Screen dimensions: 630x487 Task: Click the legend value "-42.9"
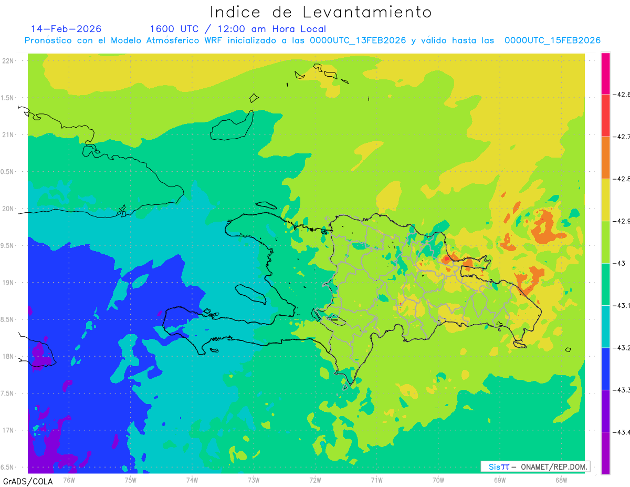click(623, 221)
